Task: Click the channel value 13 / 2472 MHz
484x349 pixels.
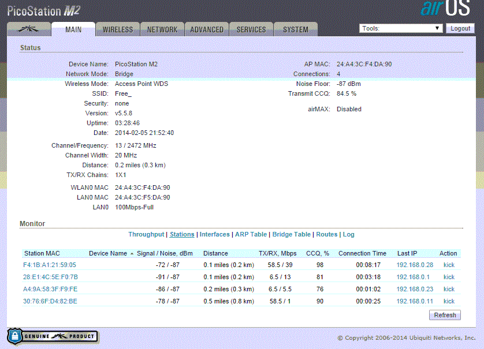Action: 136,145
